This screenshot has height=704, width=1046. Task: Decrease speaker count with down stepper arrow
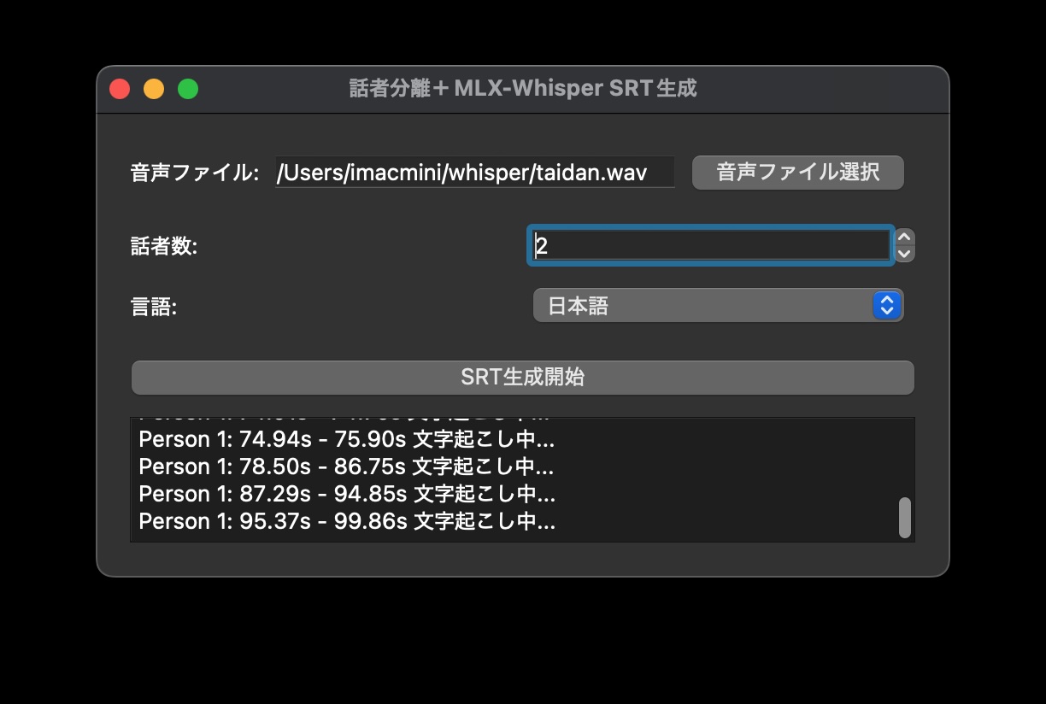[905, 254]
